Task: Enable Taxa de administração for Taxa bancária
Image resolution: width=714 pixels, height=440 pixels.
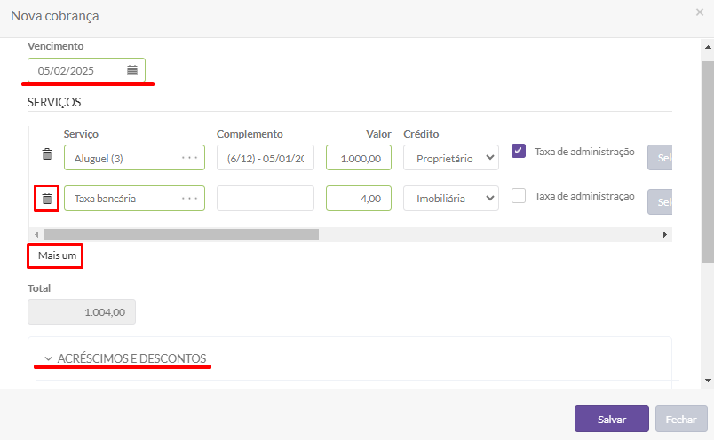Action: 520,196
